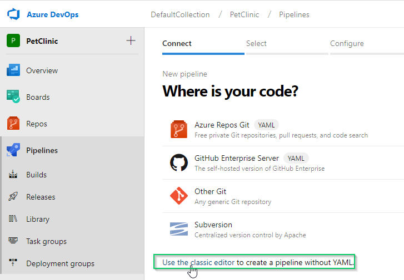404x280 pixels.
Task: Open Task groups in the sidebar
Action: coord(46,241)
